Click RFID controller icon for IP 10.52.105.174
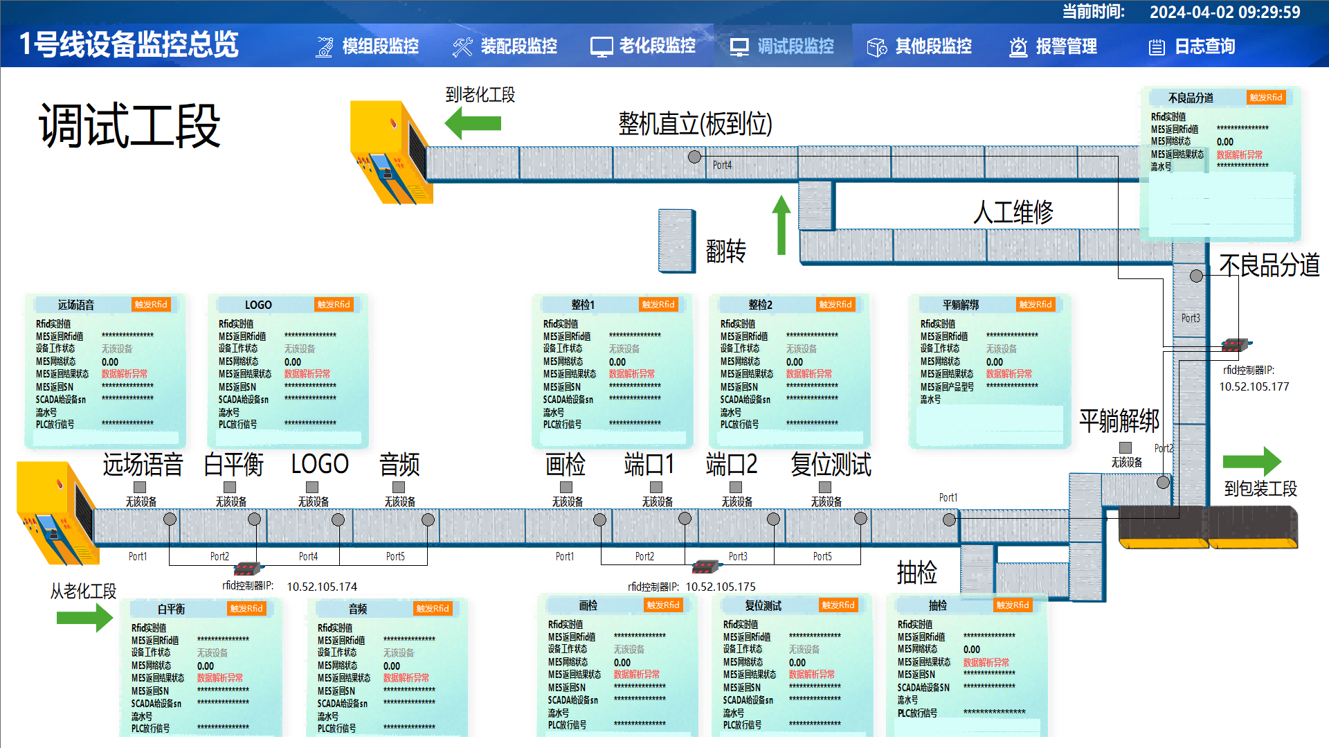This screenshot has height=748, width=1329. tap(247, 569)
